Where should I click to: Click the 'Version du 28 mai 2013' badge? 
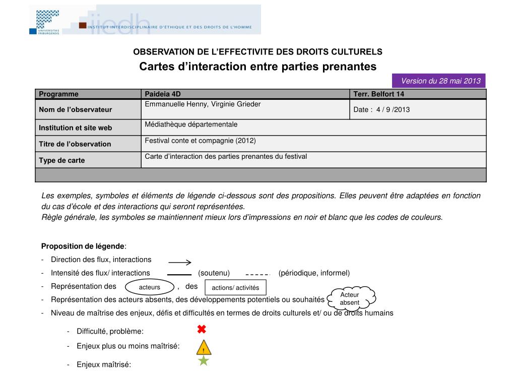tap(438, 81)
